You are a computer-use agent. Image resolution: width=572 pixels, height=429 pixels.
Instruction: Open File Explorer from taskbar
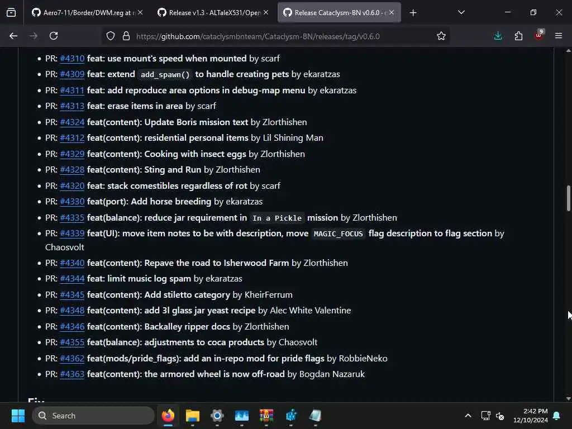(x=193, y=416)
